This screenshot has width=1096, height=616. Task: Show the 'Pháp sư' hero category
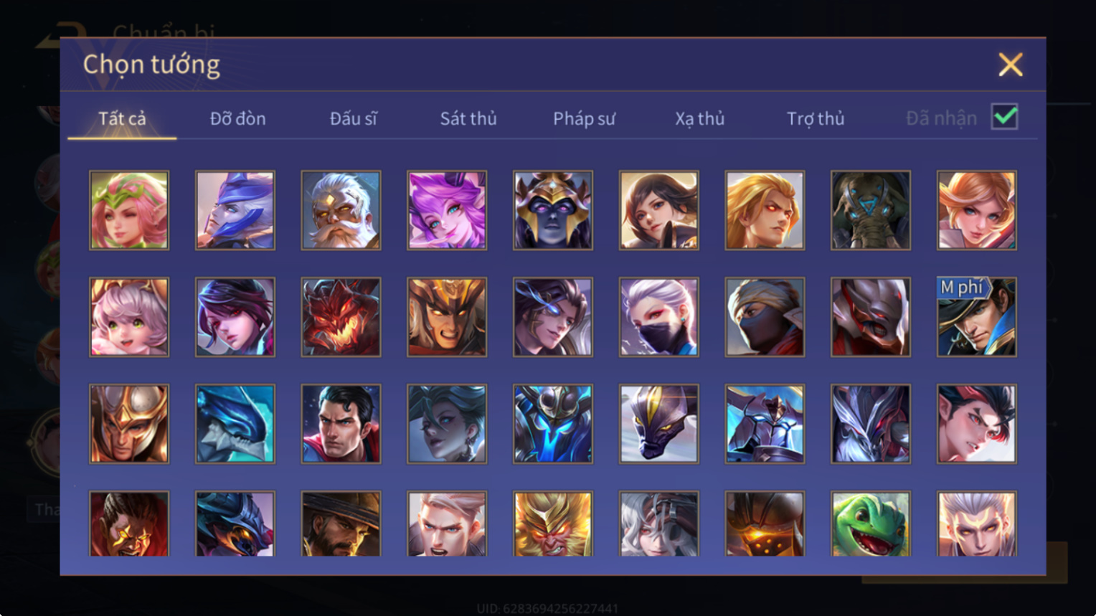pyautogui.click(x=584, y=118)
